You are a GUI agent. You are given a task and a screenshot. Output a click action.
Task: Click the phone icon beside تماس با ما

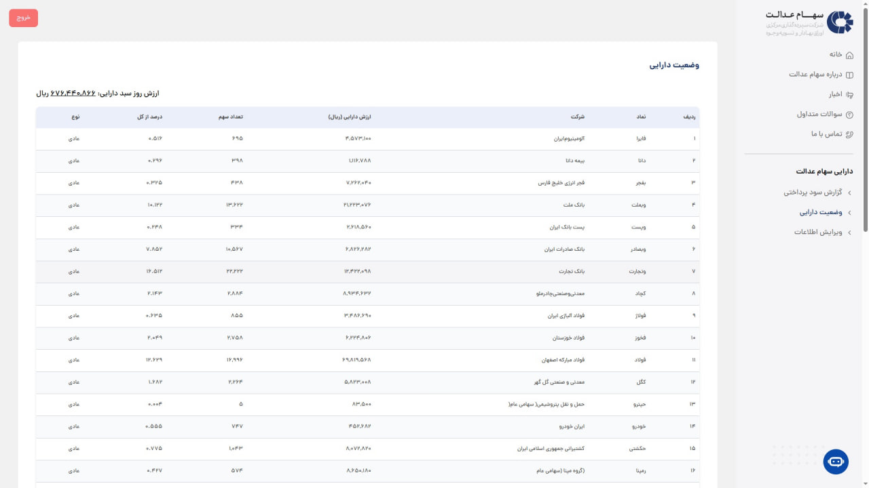pyautogui.click(x=849, y=134)
